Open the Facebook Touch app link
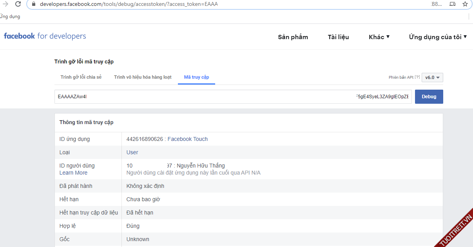473x247 pixels. point(187,139)
